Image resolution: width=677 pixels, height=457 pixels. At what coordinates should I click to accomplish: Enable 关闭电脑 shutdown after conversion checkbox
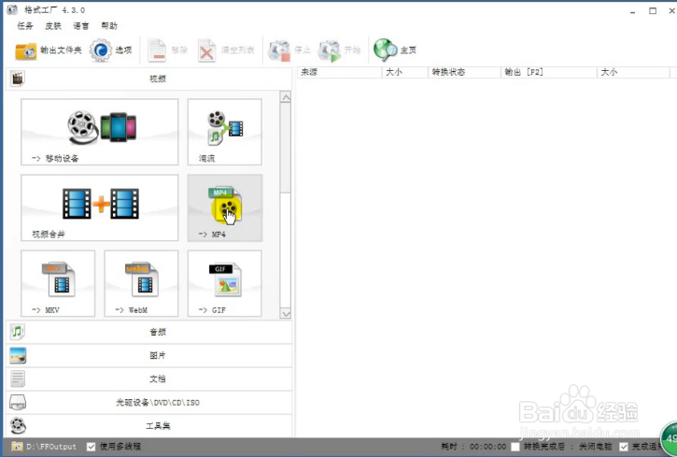(x=515, y=447)
